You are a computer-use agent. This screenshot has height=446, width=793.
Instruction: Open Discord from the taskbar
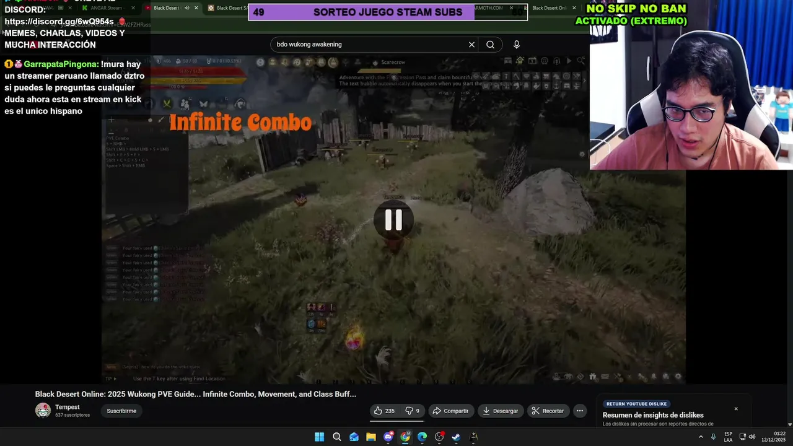click(388, 437)
